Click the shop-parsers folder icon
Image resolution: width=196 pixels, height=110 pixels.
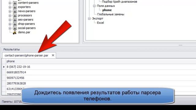[15, 24]
